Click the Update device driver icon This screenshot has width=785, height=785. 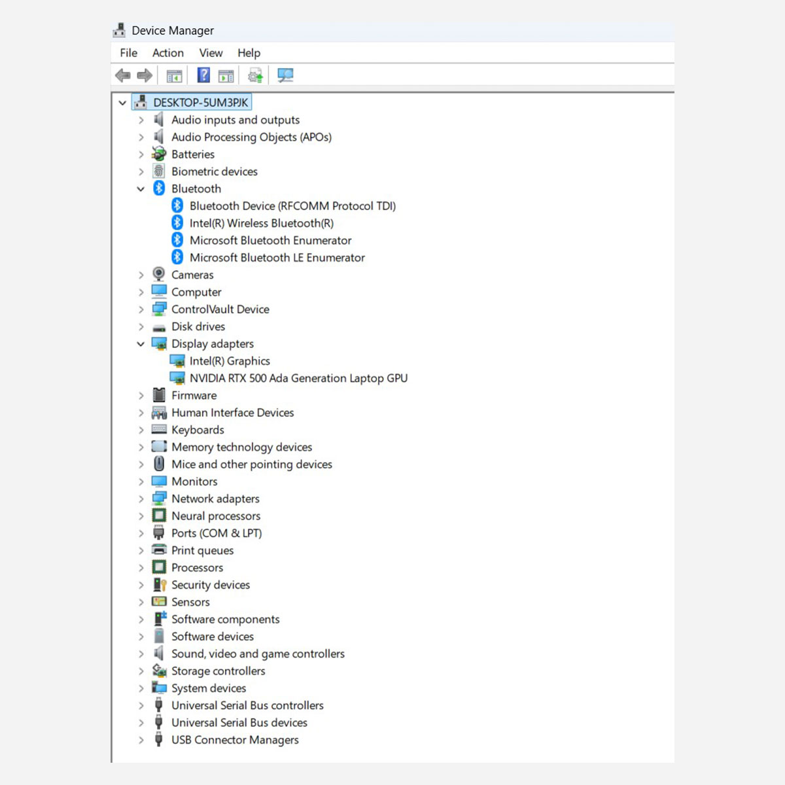255,76
